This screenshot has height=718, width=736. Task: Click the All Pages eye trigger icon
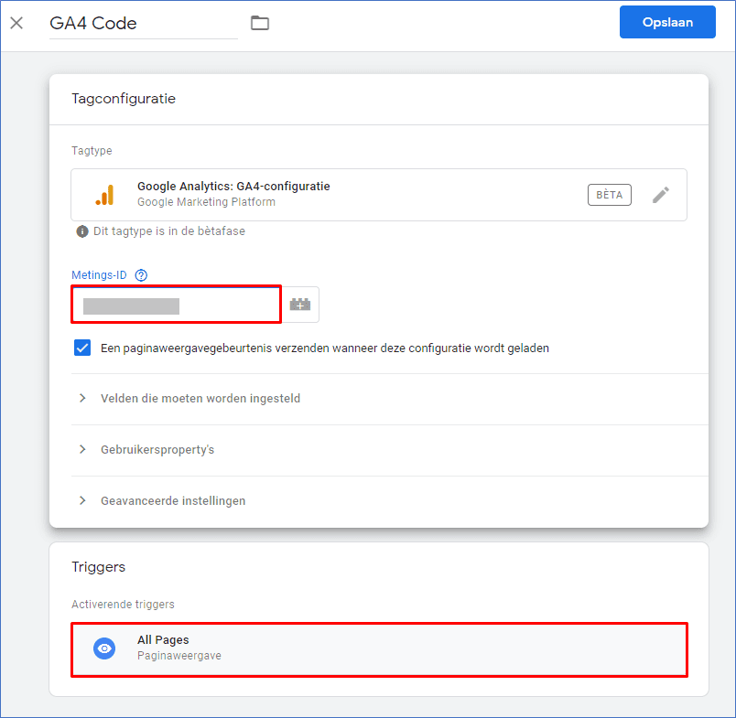104,648
